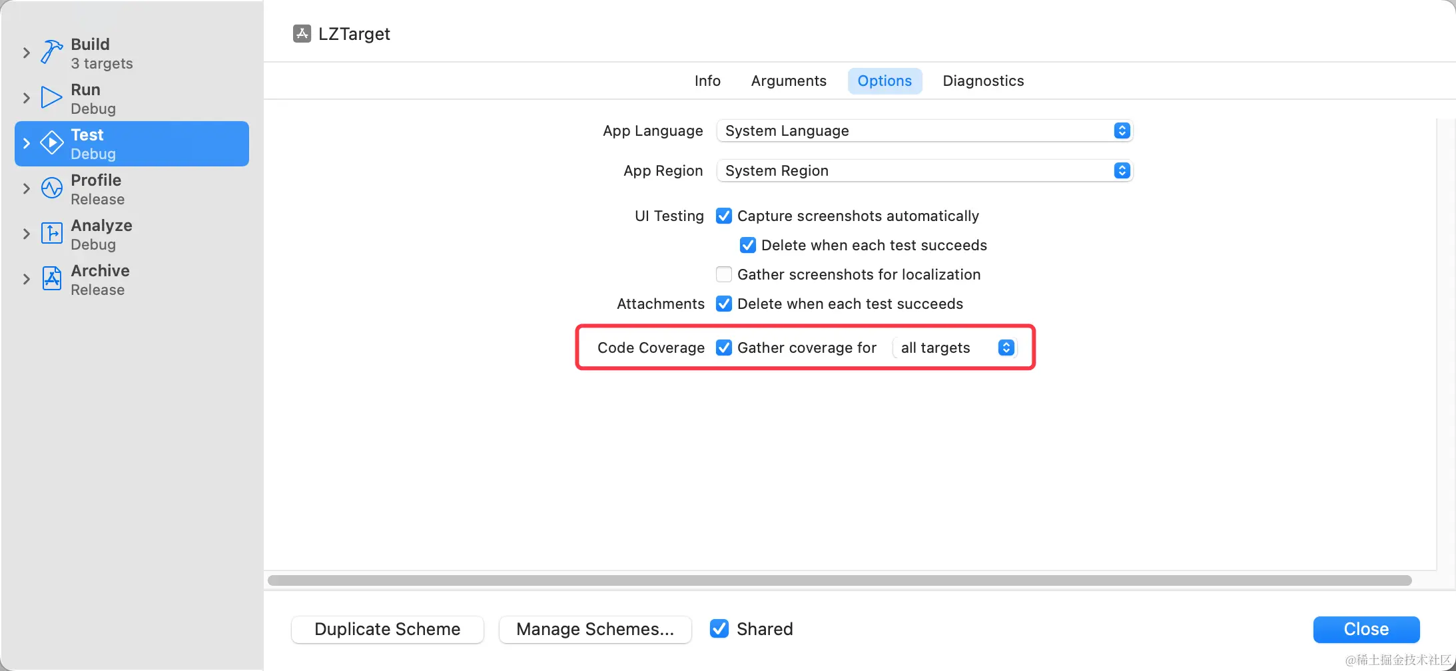The height and width of the screenshot is (671, 1456).
Task: Open the App Region dropdown
Action: click(924, 170)
